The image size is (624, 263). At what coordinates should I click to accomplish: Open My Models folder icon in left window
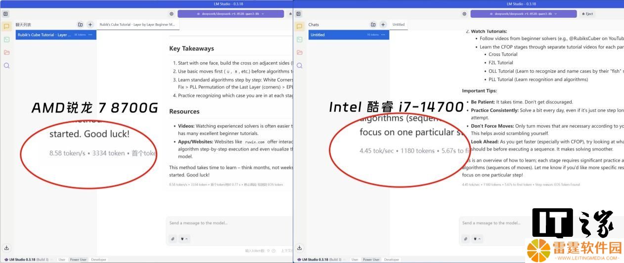coord(6,52)
